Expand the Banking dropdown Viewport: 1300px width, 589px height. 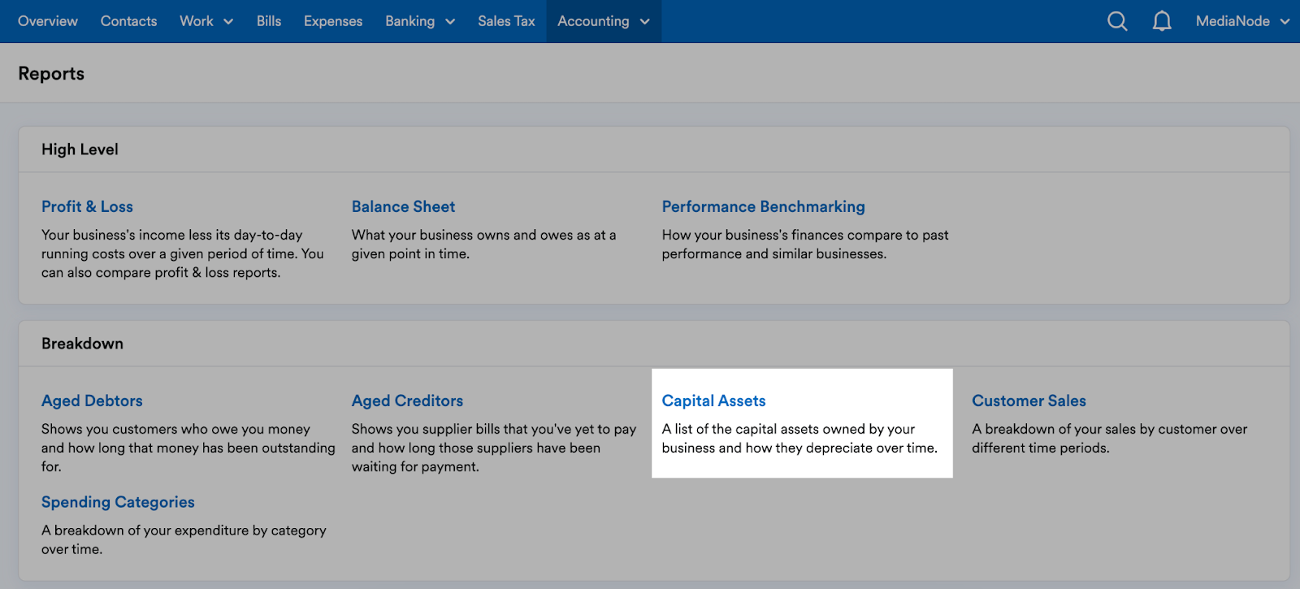419,21
